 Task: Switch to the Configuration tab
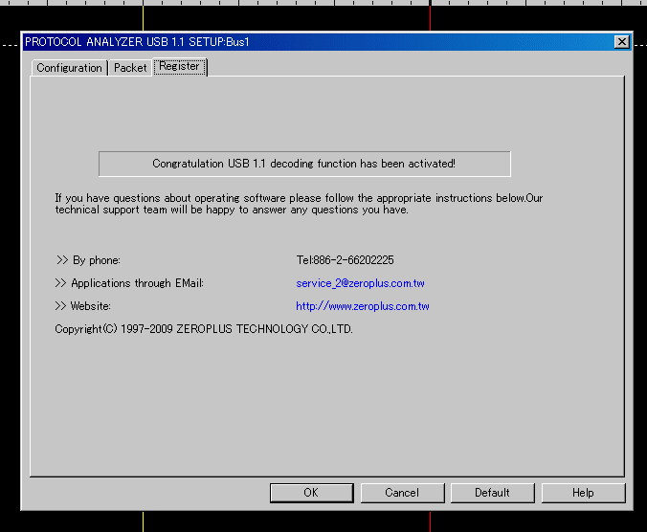69,68
